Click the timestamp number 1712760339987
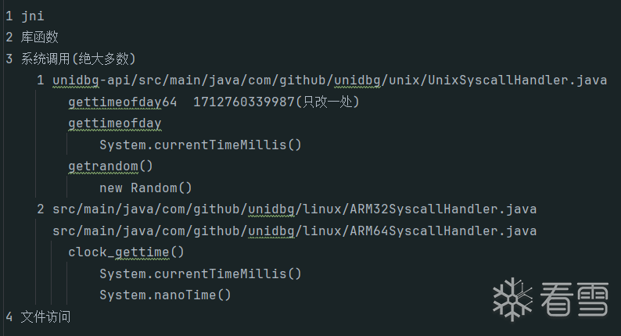This screenshot has width=621, height=336. (243, 102)
